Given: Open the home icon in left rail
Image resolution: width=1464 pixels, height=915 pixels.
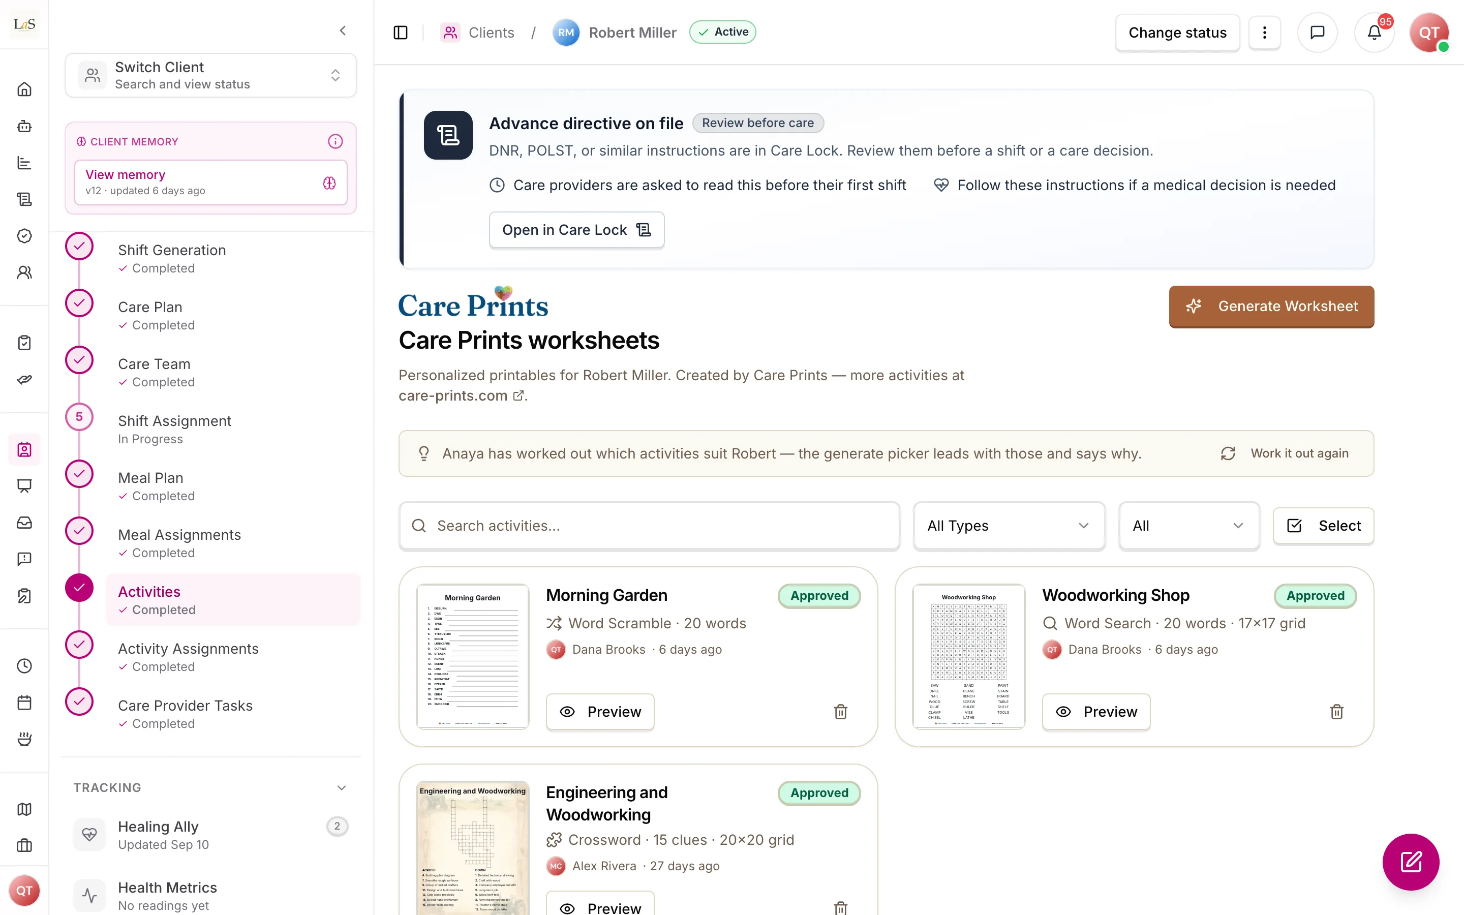Looking at the screenshot, I should coord(24,89).
